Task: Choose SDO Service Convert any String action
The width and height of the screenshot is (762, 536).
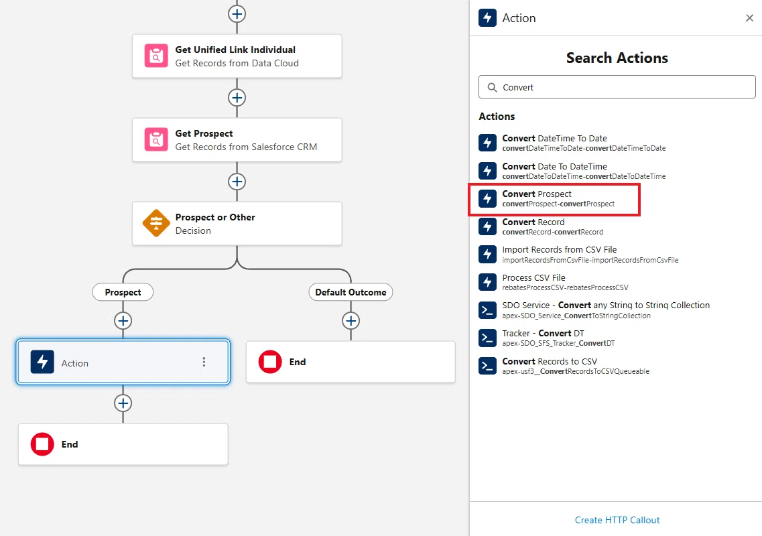Action: [x=617, y=310]
